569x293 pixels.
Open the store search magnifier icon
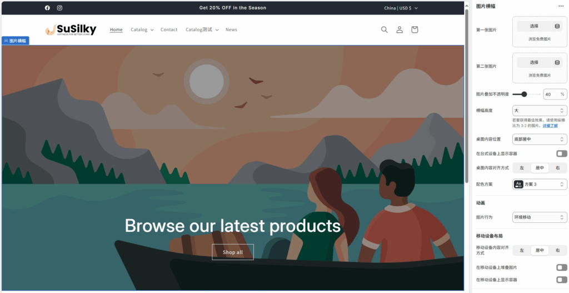(384, 29)
